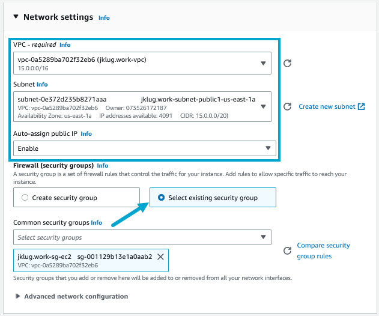Open Info next to Subnet label
Image resolution: width=379 pixels, height=316 pixels.
[42, 85]
